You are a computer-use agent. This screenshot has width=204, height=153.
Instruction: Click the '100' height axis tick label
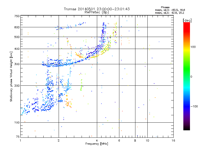[17, 123]
